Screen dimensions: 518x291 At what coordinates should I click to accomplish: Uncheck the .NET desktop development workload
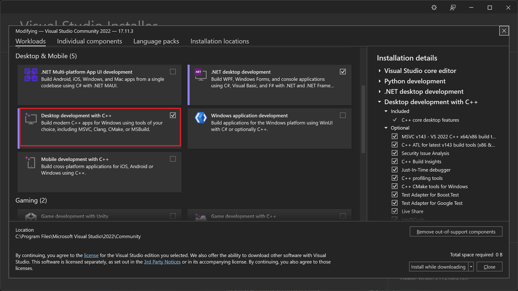tap(343, 72)
